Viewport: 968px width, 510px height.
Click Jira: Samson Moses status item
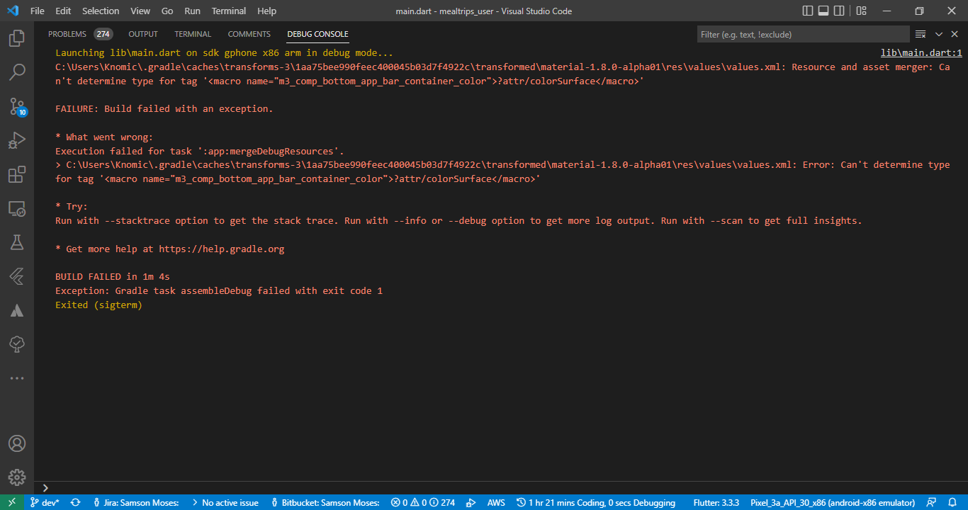coord(135,502)
